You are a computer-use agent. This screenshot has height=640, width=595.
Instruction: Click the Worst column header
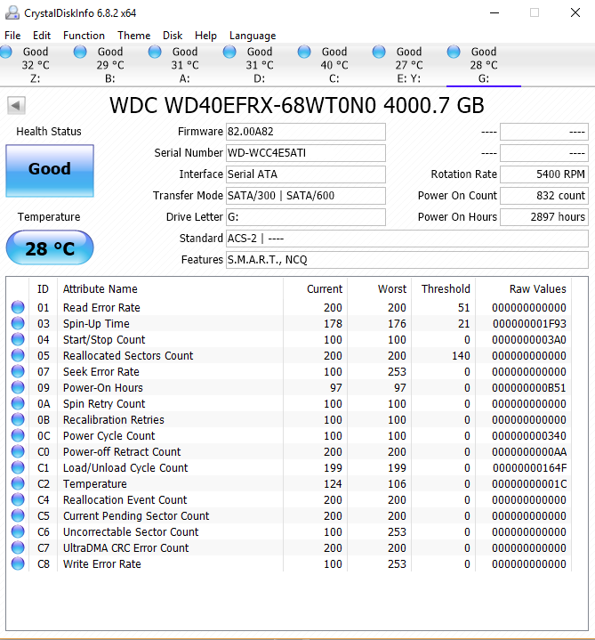point(379,289)
